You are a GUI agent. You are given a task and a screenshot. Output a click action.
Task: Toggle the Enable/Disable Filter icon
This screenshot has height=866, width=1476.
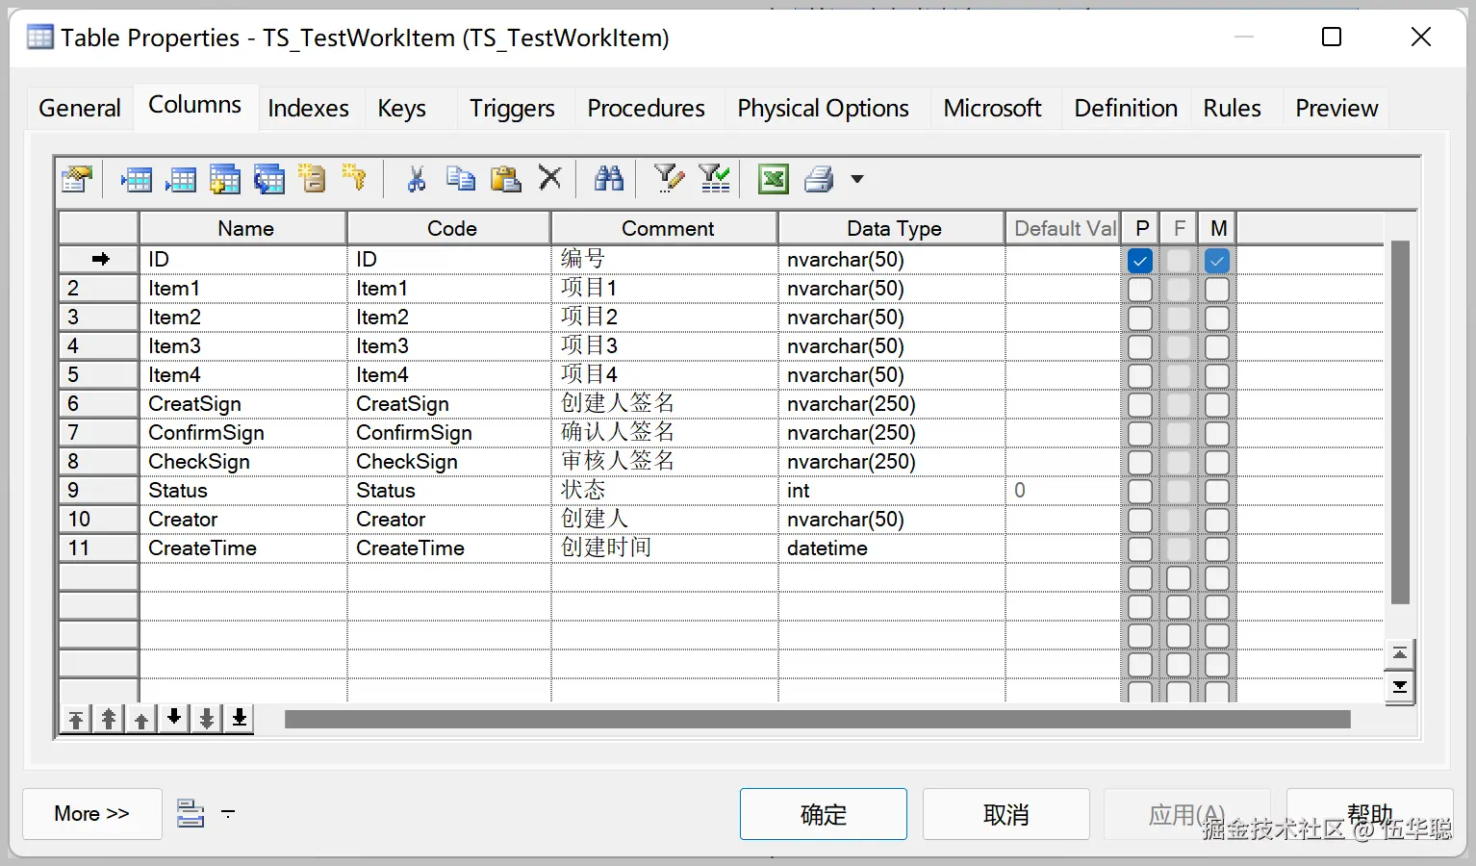point(714,179)
